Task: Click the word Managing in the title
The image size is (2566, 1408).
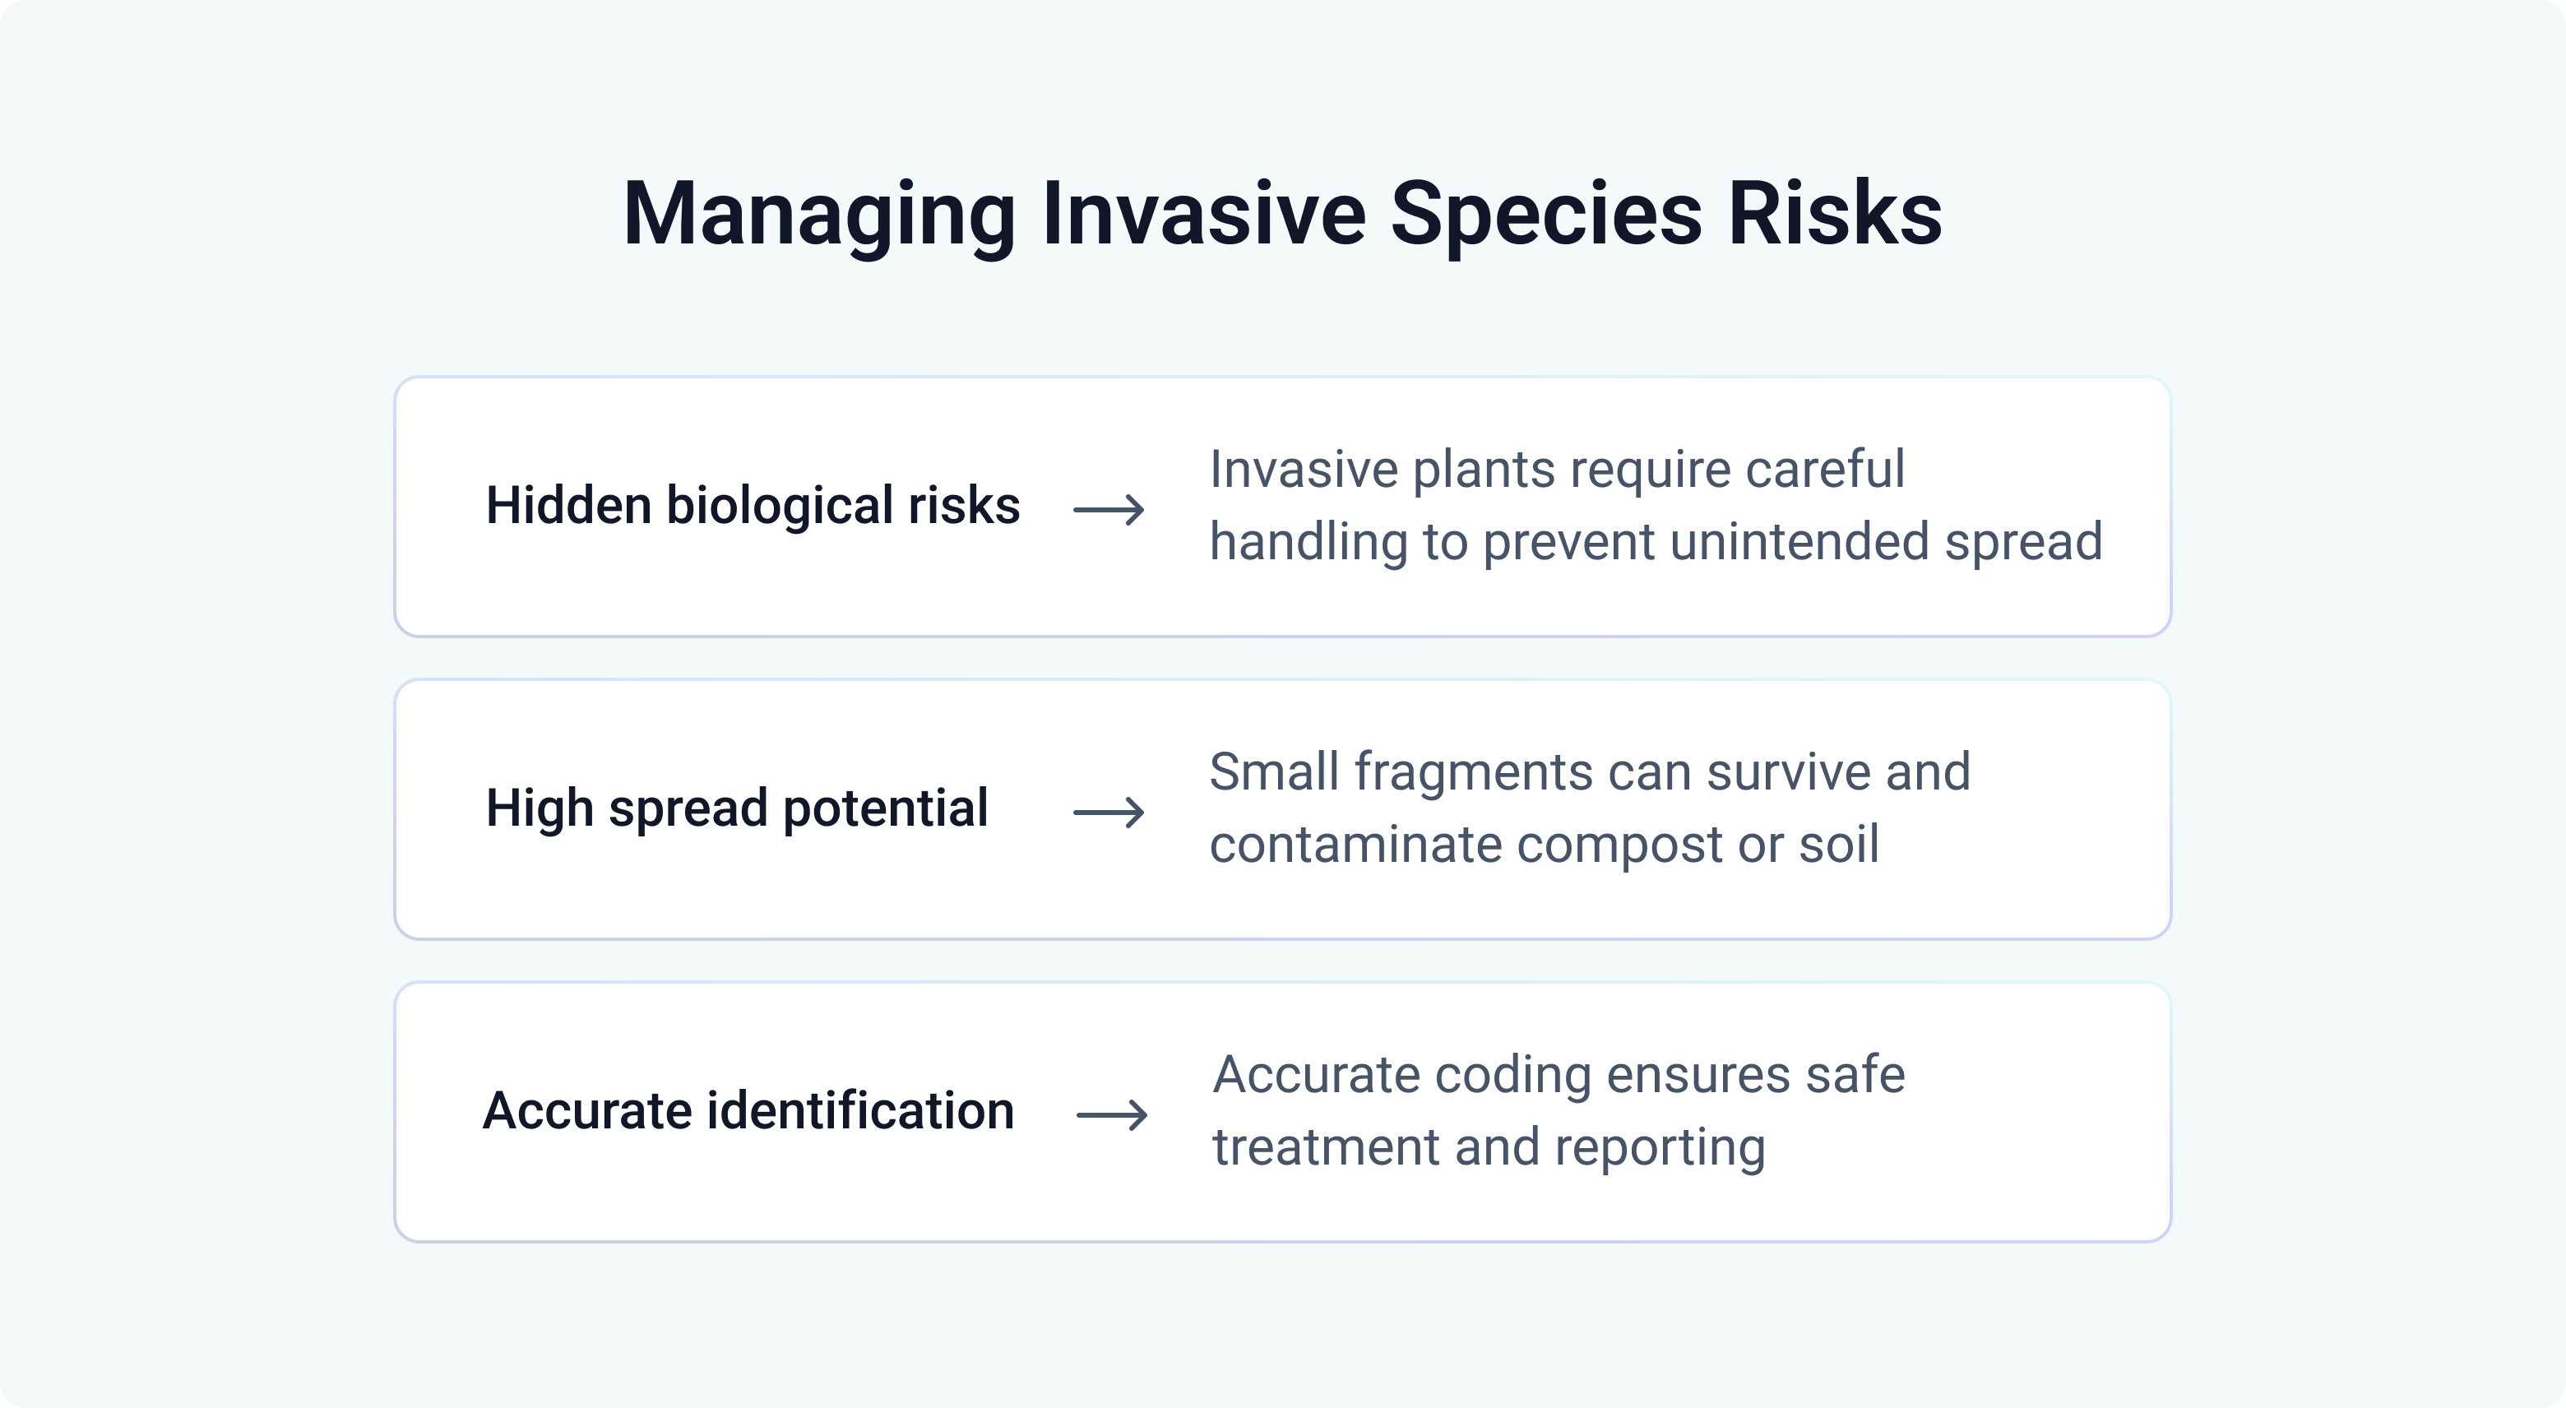Action: pos(819,213)
